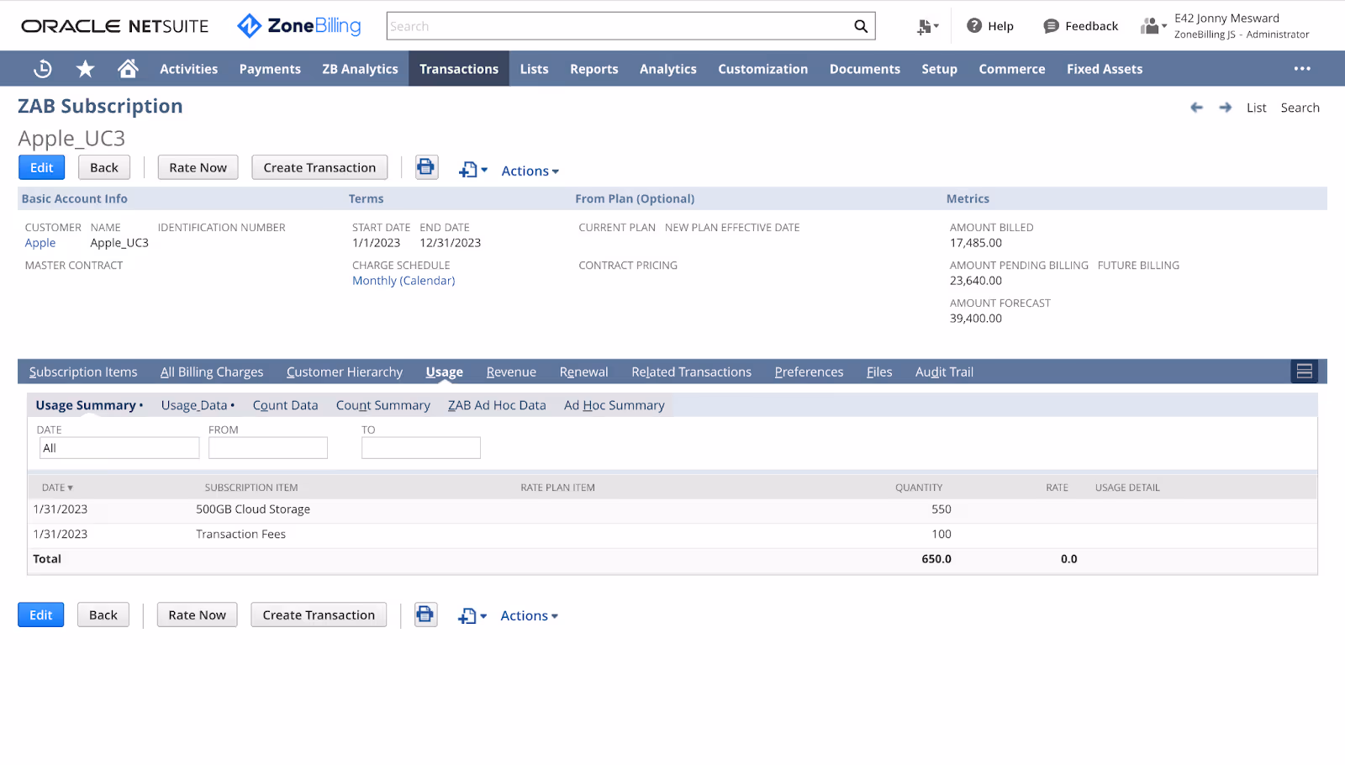Open the DATE filter dropdown showing All

(x=119, y=448)
